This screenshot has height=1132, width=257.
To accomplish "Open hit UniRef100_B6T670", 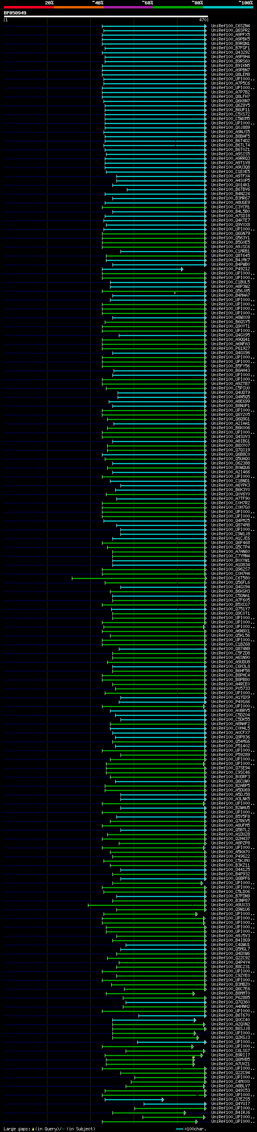I will (x=230, y=1015).
